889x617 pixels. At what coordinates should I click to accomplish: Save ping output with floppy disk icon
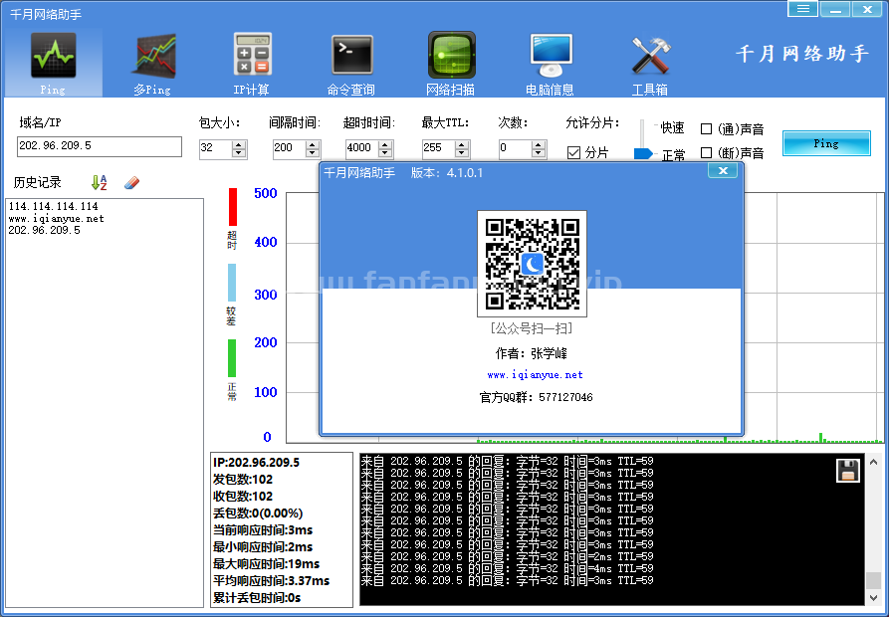click(848, 471)
